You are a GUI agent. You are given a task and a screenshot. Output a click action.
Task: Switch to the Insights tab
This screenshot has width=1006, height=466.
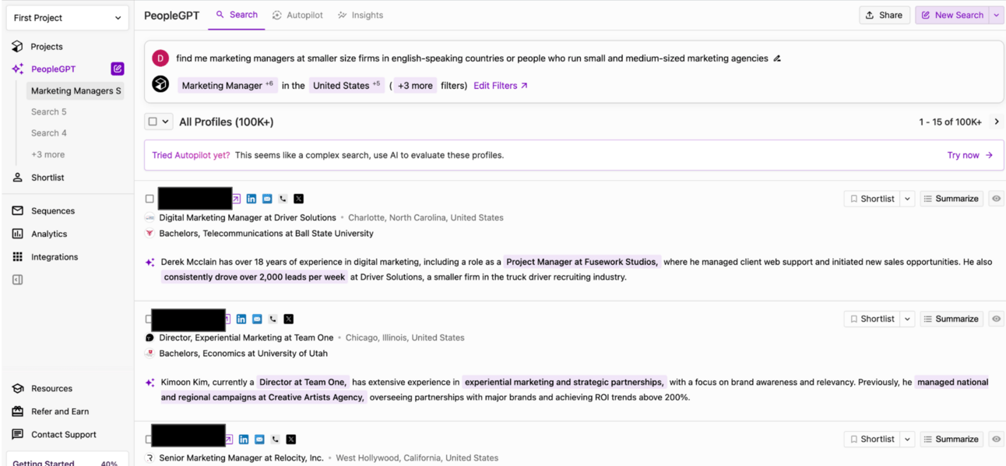coord(361,15)
